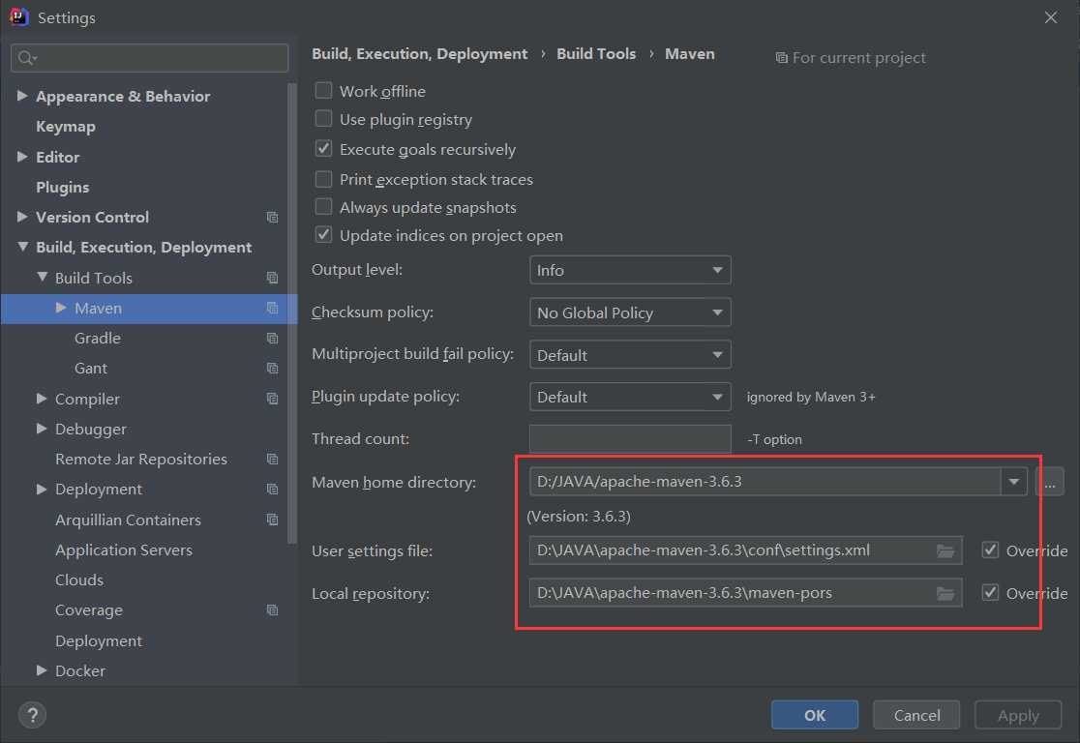Click into the Thread count field
The image size is (1080, 743).
(x=630, y=438)
